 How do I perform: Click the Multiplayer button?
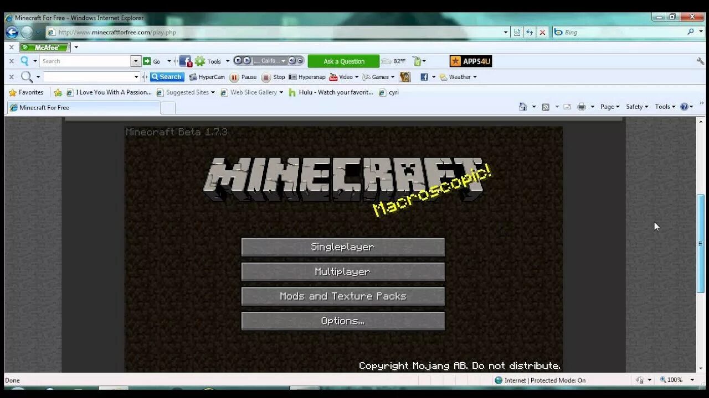pyautogui.click(x=343, y=271)
